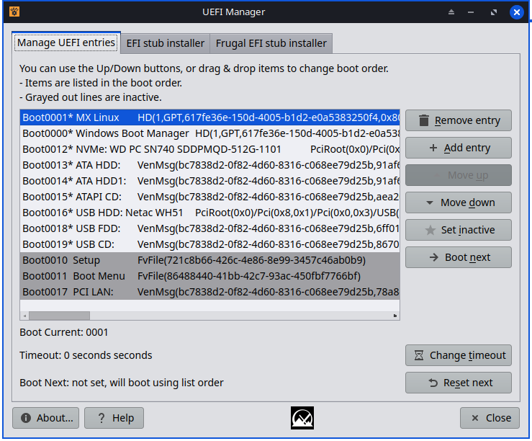Viewport: 532px width, 441px height.
Task: Click the keep-above triangle icon in the title bar
Action: click(x=451, y=12)
